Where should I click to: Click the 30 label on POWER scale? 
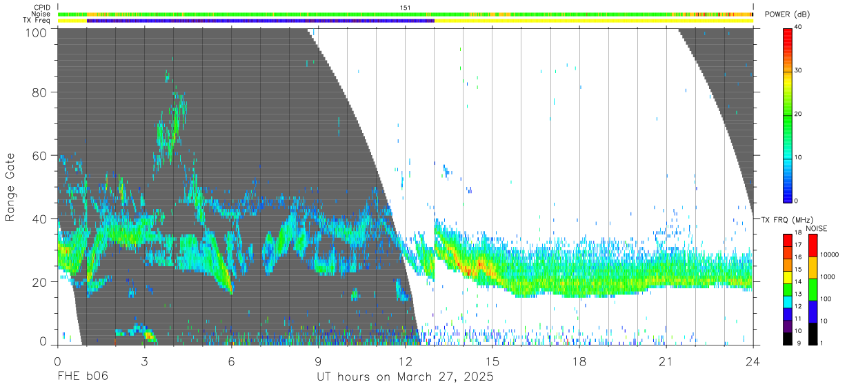pyautogui.click(x=799, y=70)
